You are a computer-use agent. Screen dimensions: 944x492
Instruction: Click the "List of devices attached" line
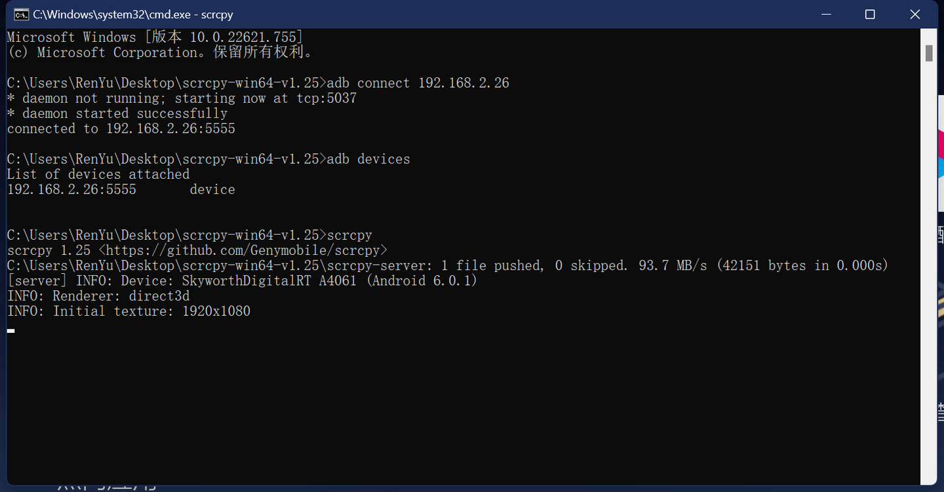(98, 174)
